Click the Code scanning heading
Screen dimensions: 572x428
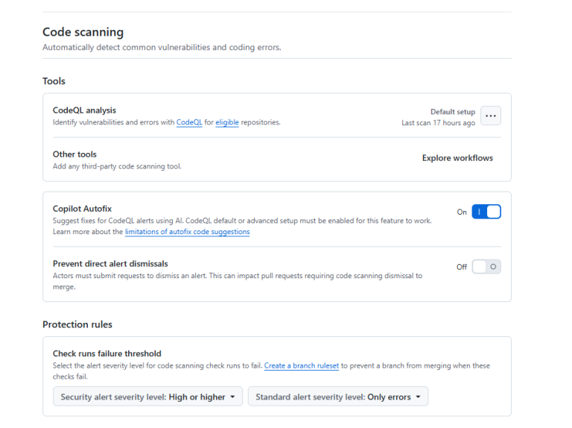pos(83,32)
